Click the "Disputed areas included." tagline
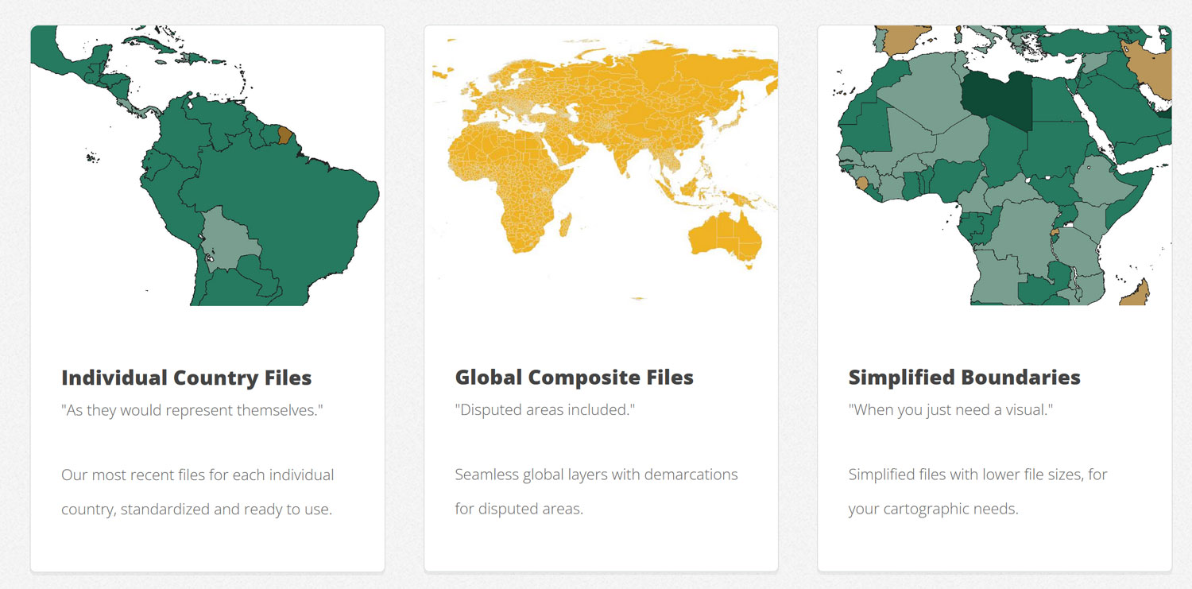This screenshot has width=1192, height=589. coord(544,410)
